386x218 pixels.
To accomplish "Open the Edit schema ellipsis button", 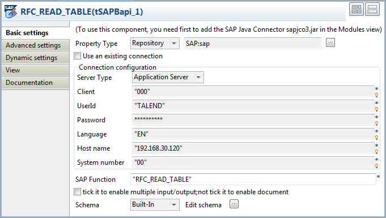I will coord(234,204).
